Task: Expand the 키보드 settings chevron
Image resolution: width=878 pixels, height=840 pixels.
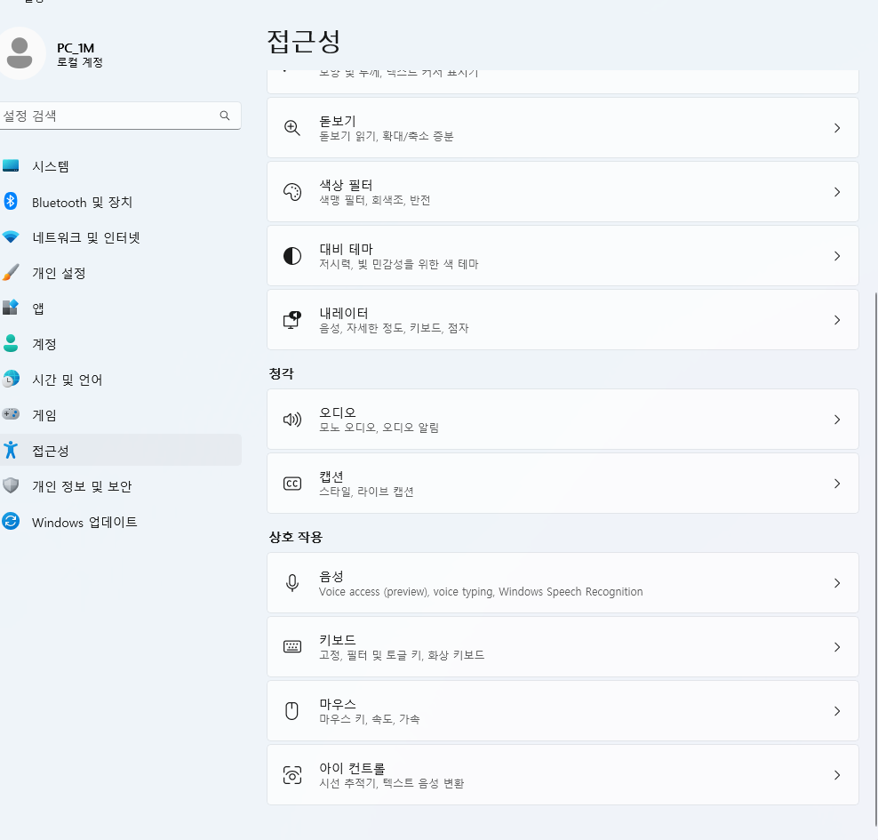Action: coord(837,647)
